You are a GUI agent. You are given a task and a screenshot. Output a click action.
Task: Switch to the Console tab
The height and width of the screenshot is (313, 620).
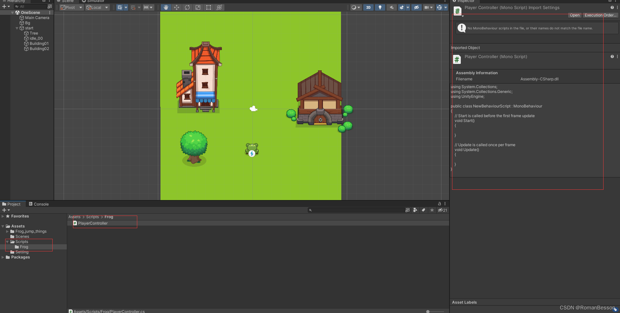pos(39,204)
